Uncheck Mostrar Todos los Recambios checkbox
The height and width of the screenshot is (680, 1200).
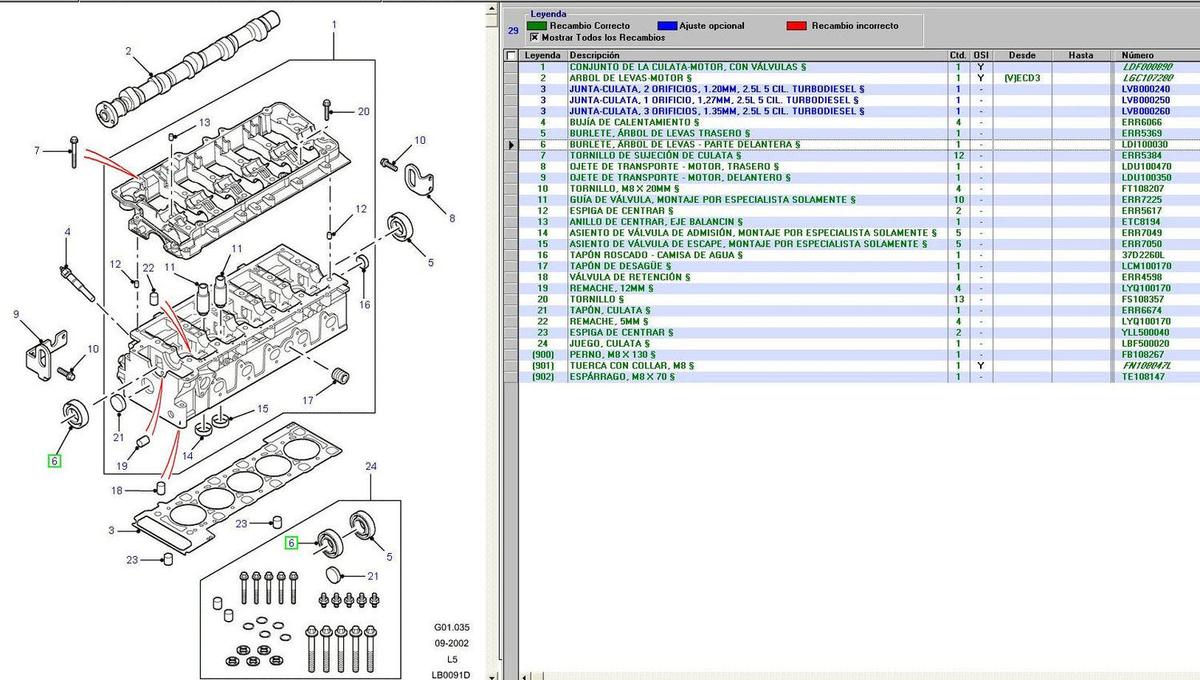[x=534, y=38]
